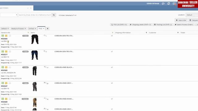
Task: Open yellow envelope icon for order #535247
Action: click(x=6, y=83)
